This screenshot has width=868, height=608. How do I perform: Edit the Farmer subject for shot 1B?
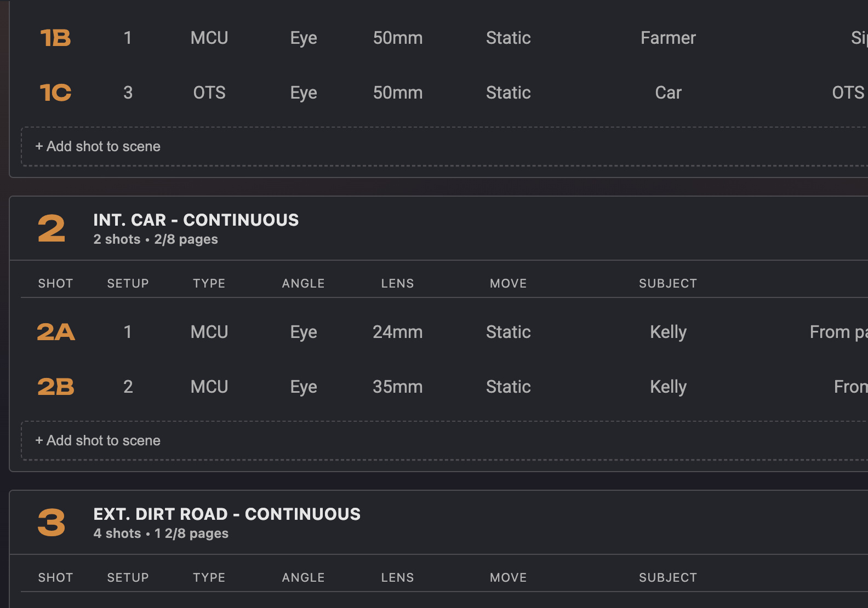[x=668, y=38]
